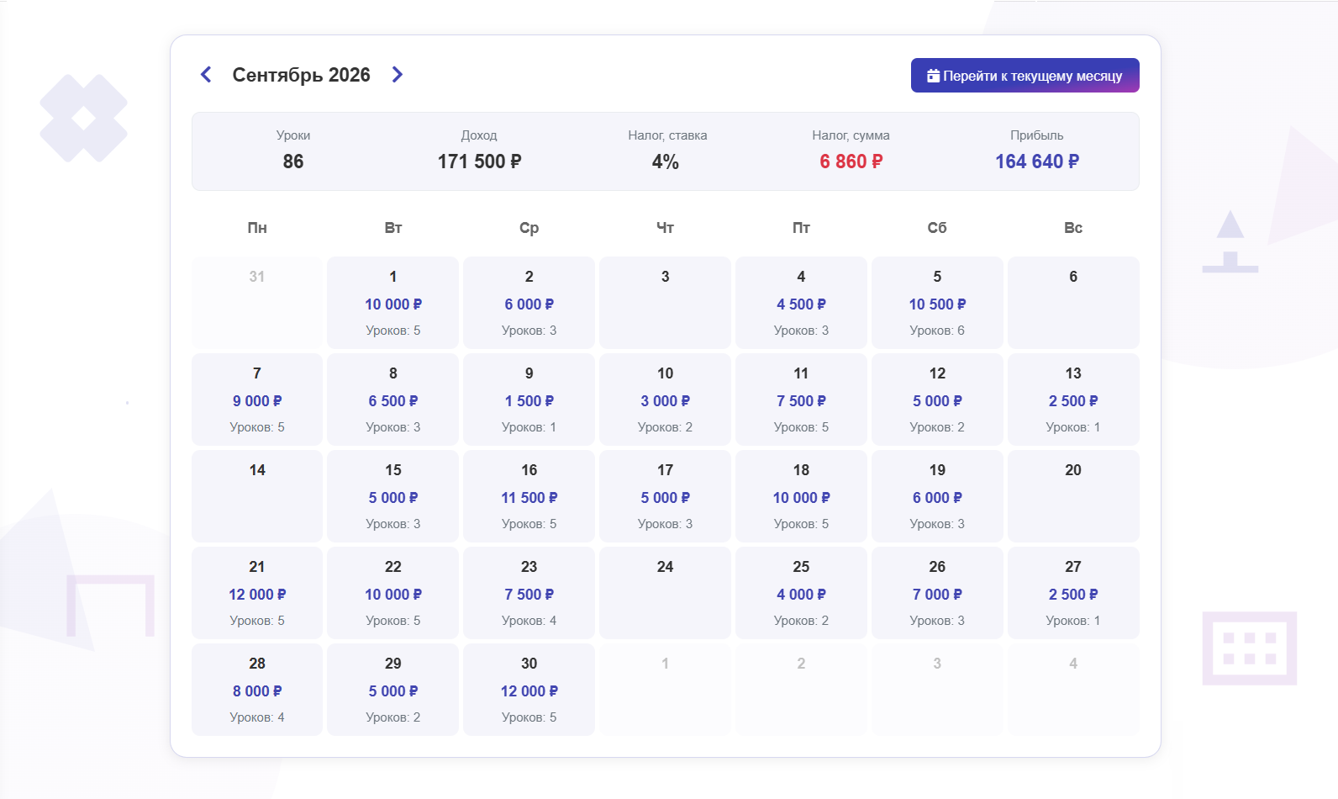Select the empty September 6 cell
Image resolution: width=1338 pixels, height=799 pixels.
point(1074,303)
